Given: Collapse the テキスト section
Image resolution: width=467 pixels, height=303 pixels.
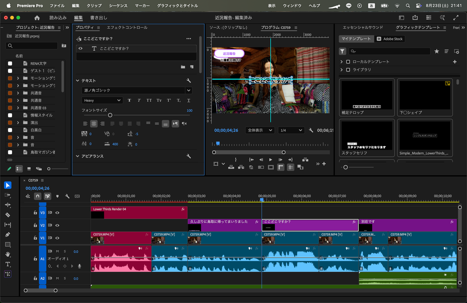Looking at the screenshot, I should pyautogui.click(x=78, y=81).
